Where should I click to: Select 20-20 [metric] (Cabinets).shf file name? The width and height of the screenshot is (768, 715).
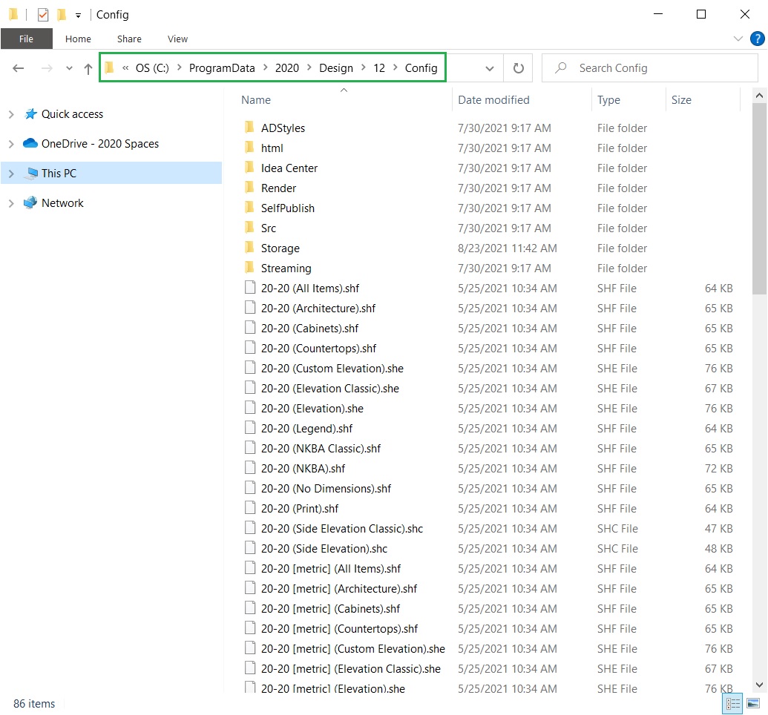tap(331, 609)
